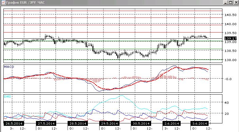Click the 26.5.2014 date marker
239x132 pixels.
pyautogui.click(x=14, y=123)
